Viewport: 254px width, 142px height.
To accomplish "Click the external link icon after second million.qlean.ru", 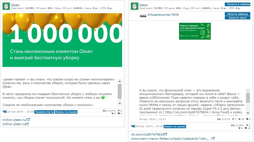I will tap(27, 124).
